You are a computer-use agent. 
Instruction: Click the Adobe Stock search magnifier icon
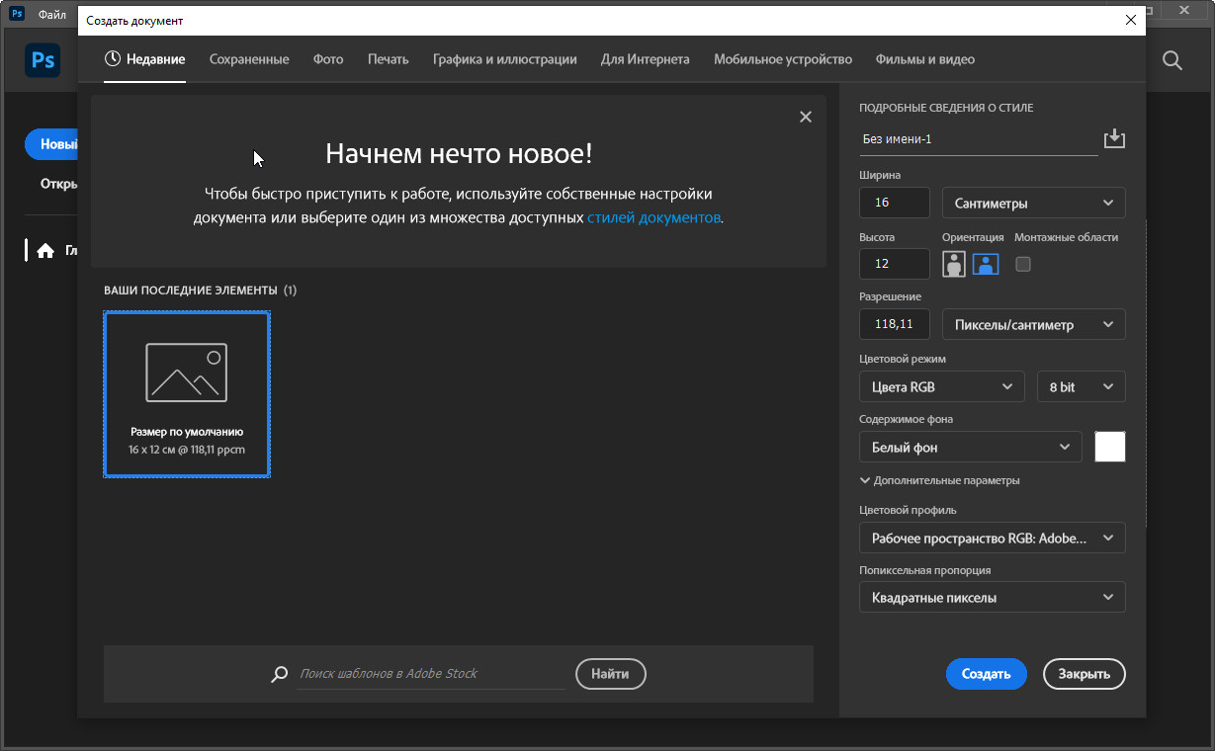(279, 674)
